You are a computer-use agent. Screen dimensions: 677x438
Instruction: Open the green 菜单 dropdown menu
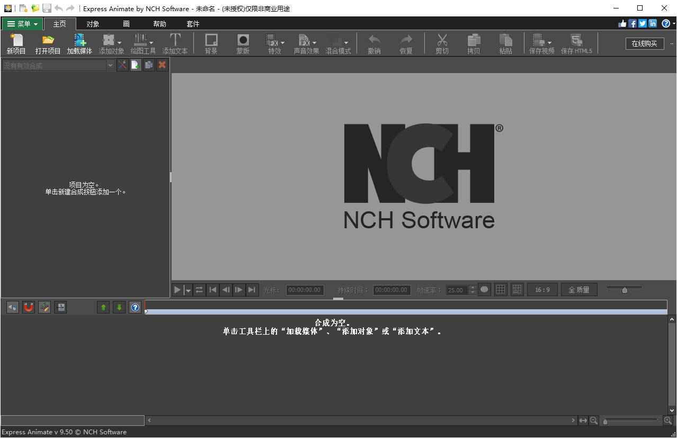pyautogui.click(x=22, y=24)
